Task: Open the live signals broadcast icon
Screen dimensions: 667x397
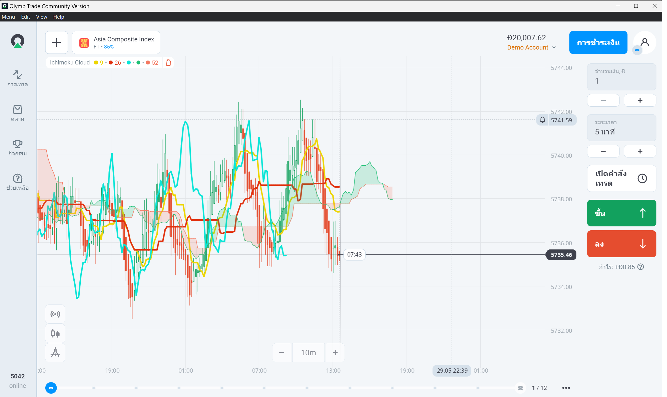Action: coord(55,314)
